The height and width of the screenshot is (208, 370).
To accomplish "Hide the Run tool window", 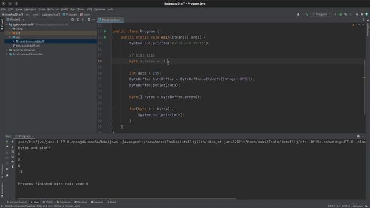I will [363, 136].
